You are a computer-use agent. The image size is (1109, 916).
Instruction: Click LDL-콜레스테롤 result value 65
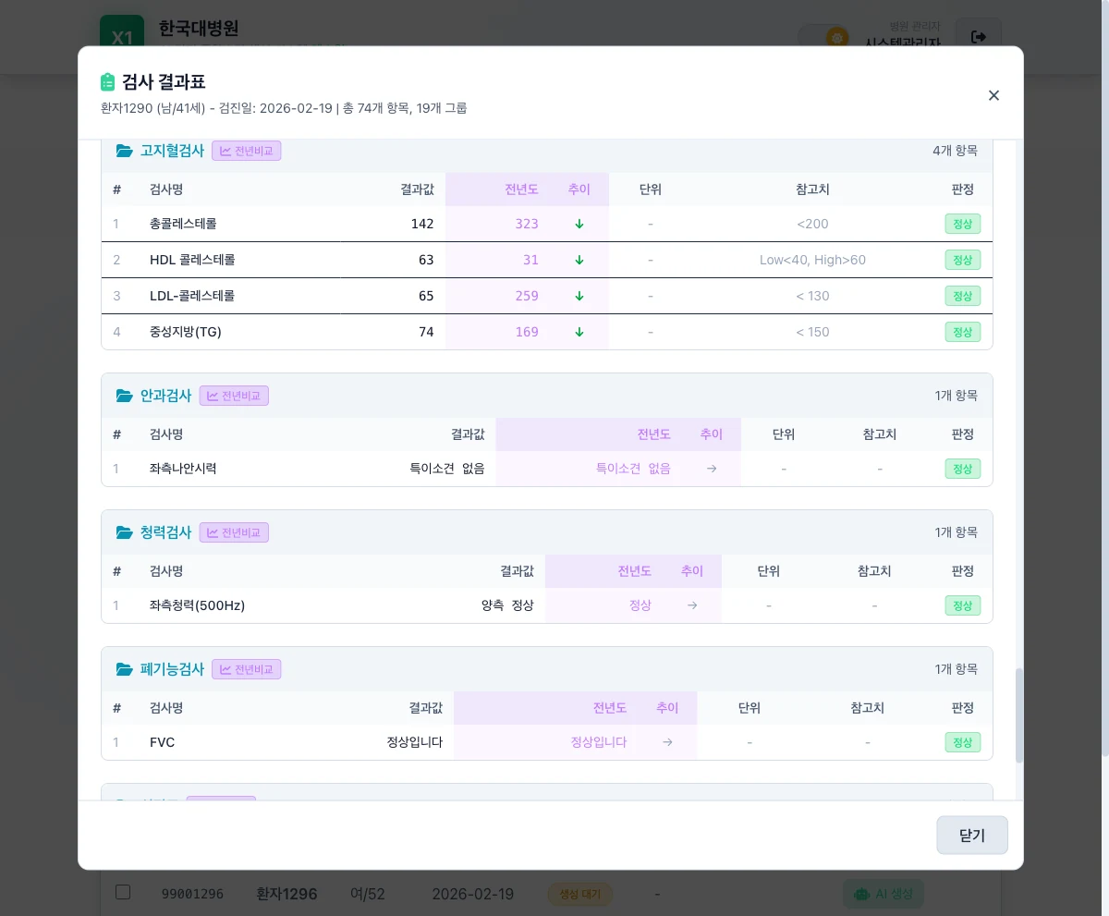(426, 296)
